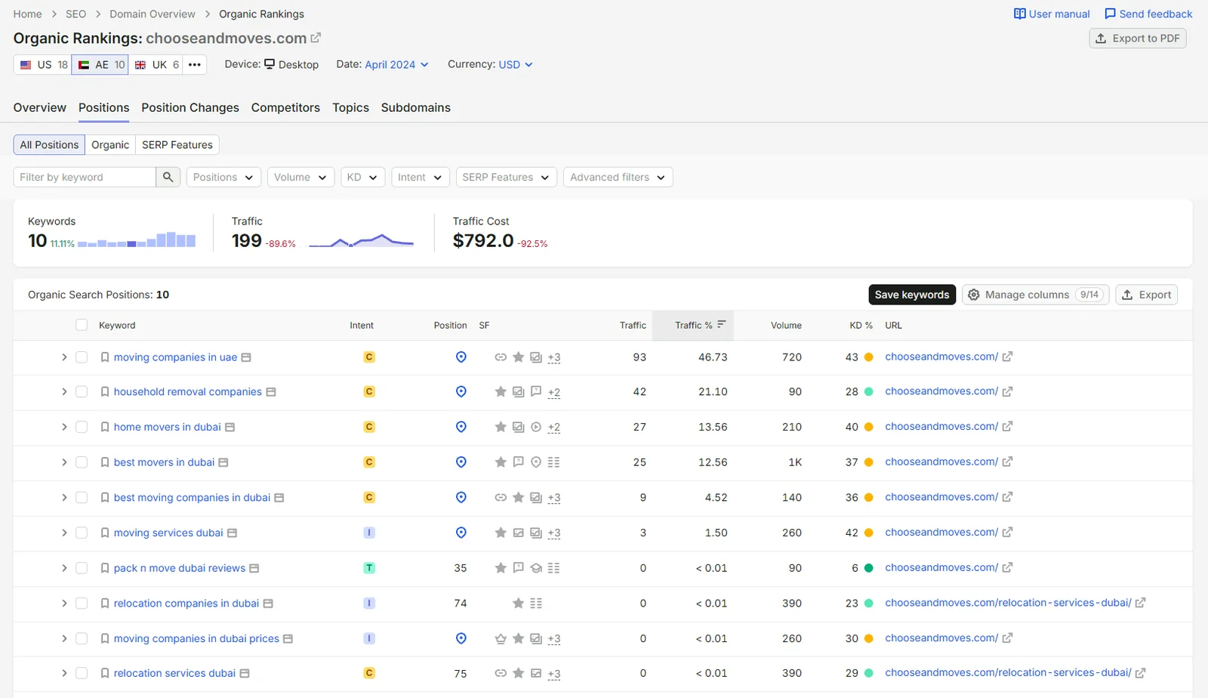Check the box for household removal companies
This screenshot has height=698, width=1208.
(82, 392)
